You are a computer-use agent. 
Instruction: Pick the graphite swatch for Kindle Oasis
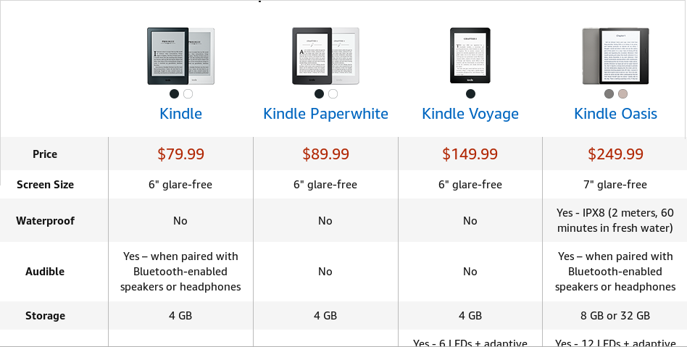609,93
